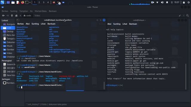
Task: Open Bantuan menu in front terminal
Action: click(x=51, y=24)
